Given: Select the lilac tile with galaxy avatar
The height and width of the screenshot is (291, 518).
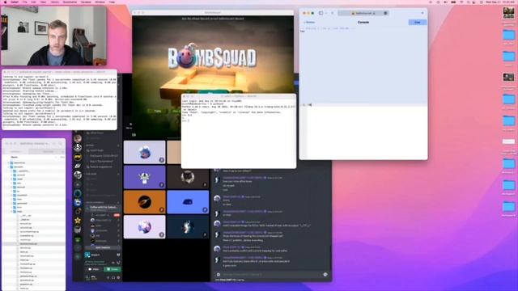Looking at the screenshot, I should pyautogui.click(x=144, y=227).
